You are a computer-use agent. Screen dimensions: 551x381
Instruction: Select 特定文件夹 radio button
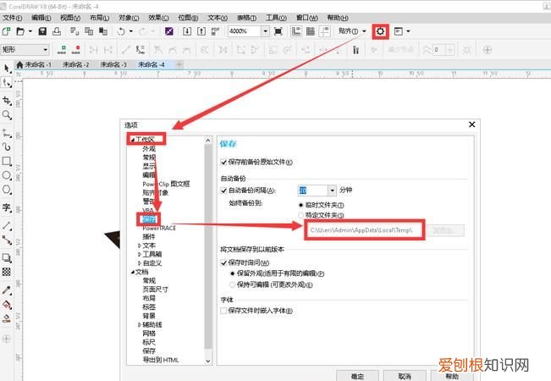pos(300,215)
